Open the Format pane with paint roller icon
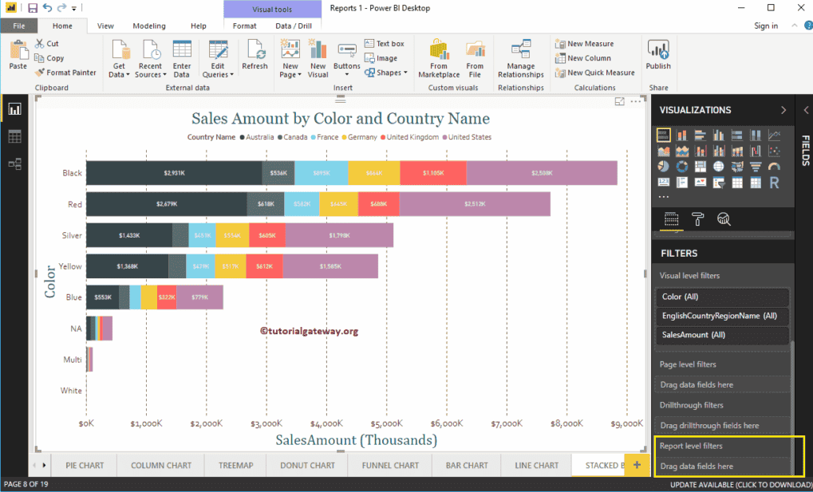 698,219
